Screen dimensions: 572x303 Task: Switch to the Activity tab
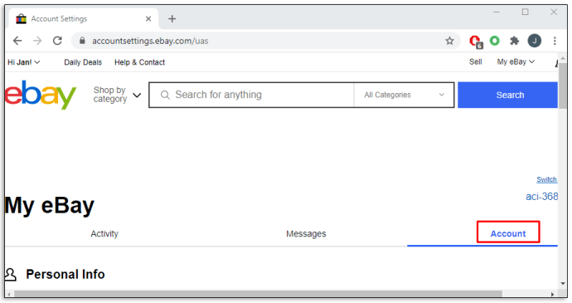(104, 233)
